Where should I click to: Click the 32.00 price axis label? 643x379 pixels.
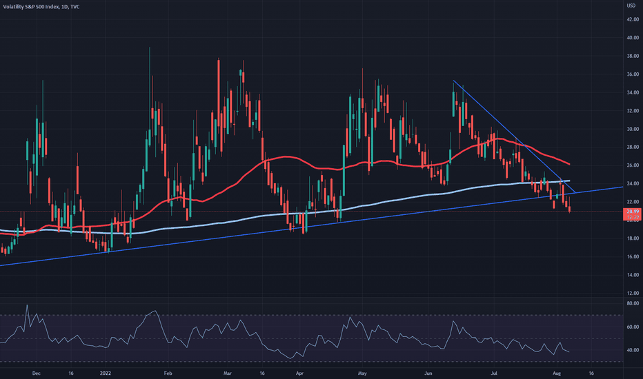pyautogui.click(x=633, y=111)
